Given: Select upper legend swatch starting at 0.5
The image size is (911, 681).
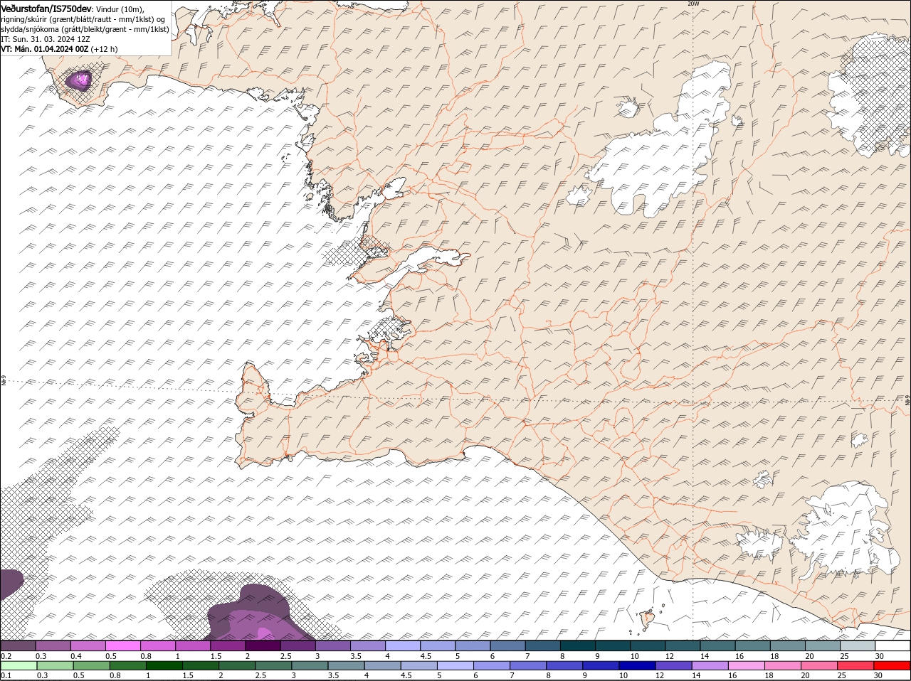Looking at the screenshot, I should (x=122, y=645).
